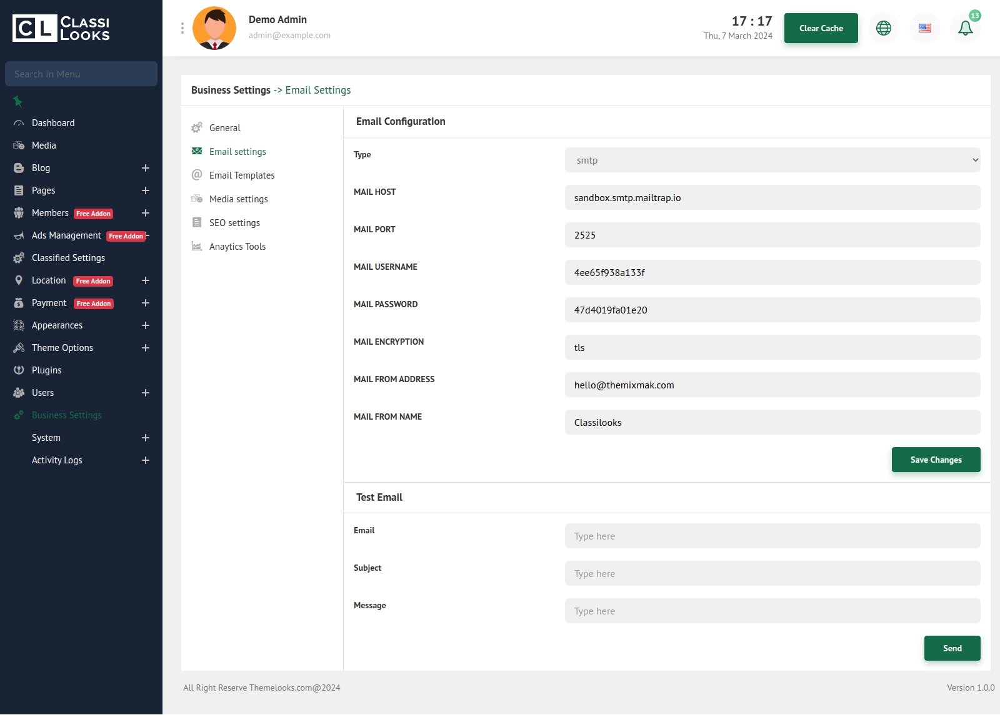Expand the Activity Logs submenu
The image size is (1000, 715).
tap(145, 460)
